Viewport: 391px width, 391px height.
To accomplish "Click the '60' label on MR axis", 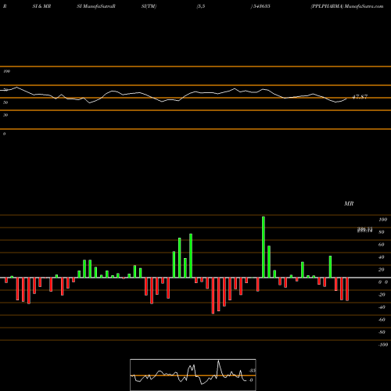I will (382, 245).
